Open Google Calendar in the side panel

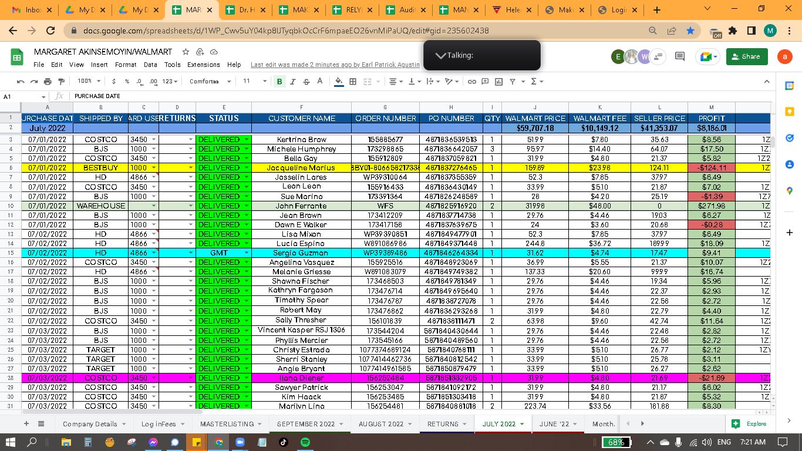789,86
